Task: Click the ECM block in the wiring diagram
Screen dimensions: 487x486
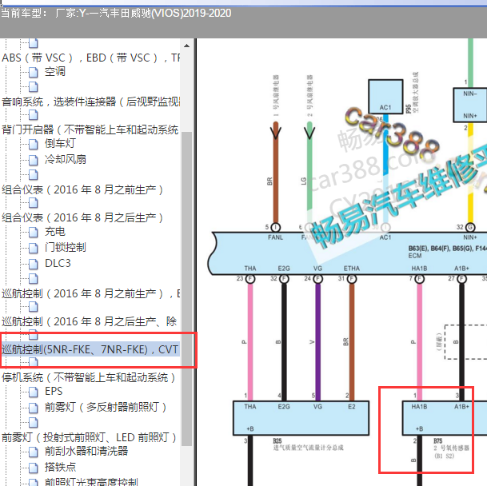Action: tap(347, 253)
